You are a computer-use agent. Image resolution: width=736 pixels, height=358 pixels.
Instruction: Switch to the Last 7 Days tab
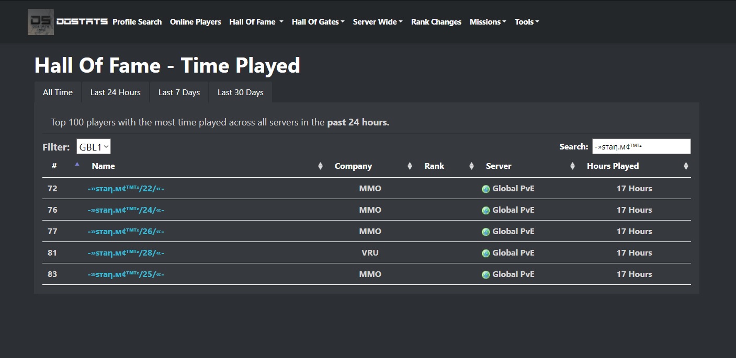pyautogui.click(x=179, y=92)
